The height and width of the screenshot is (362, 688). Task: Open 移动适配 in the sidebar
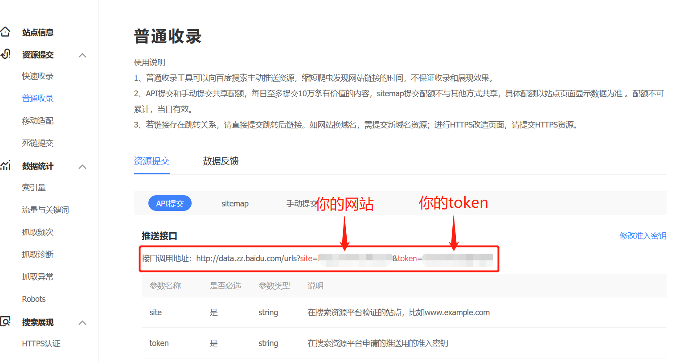[x=38, y=121]
